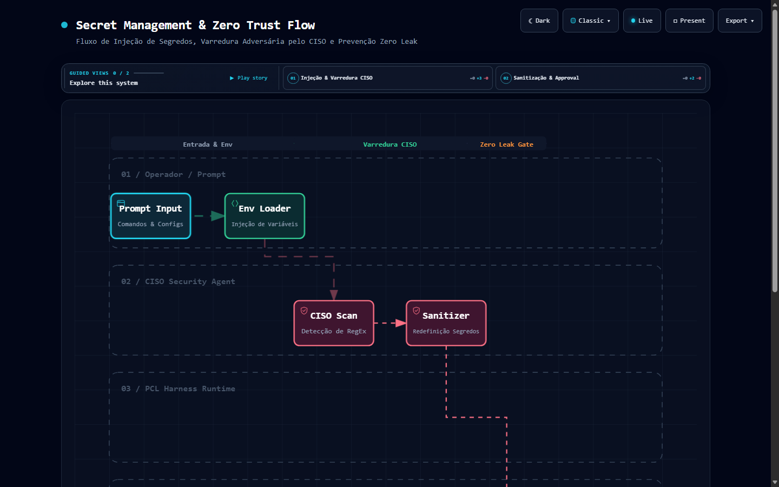This screenshot has height=487, width=779.
Task: Select the Entrada & Env legend label
Action: tap(208, 144)
